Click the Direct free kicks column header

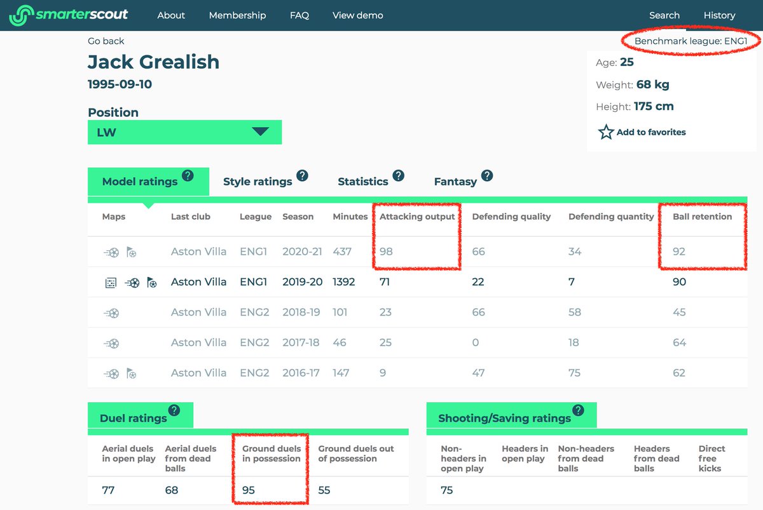coord(710,459)
